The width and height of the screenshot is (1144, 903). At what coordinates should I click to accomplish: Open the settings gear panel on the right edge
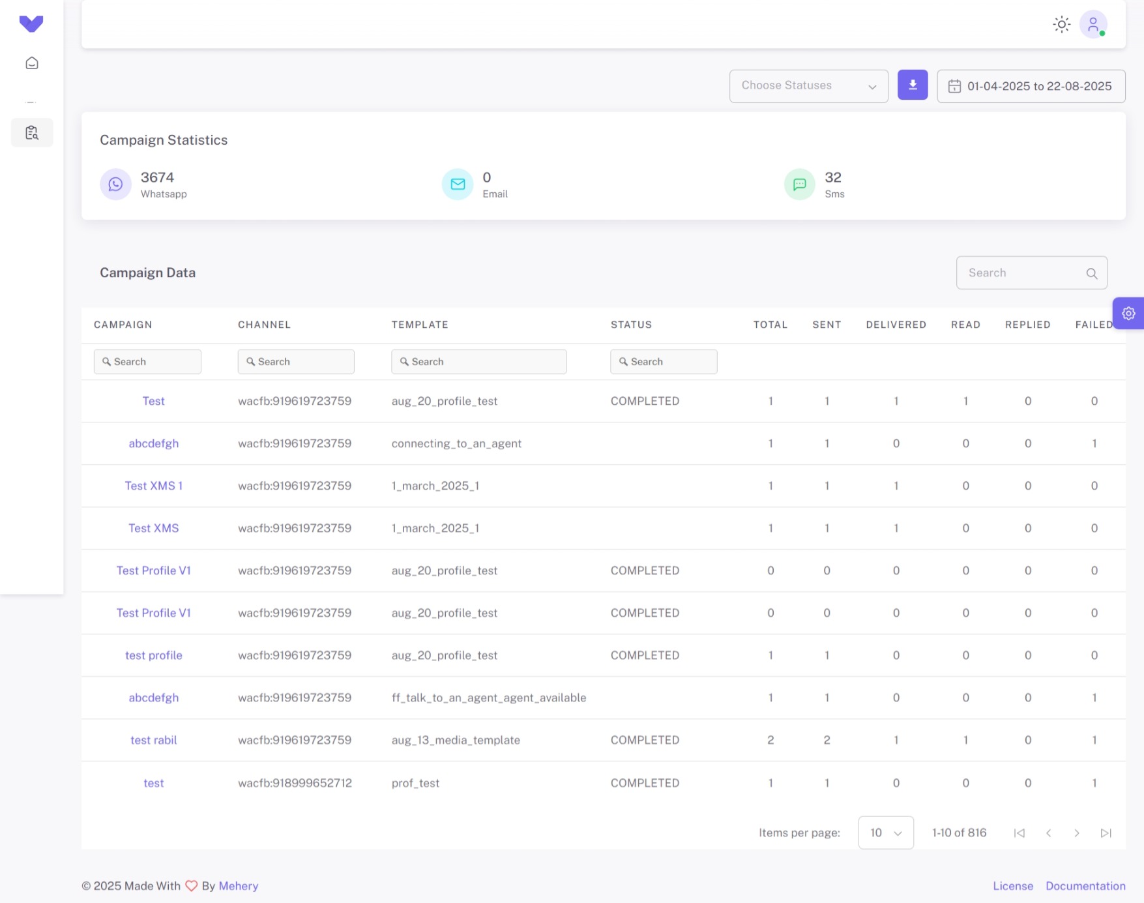pos(1128,314)
